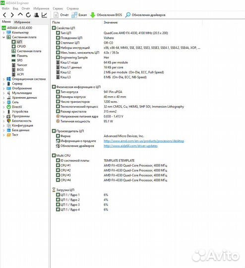The height and width of the screenshot is (268, 245).
Task: Refresh the page with the reload icon
Action: (x=28, y=15)
